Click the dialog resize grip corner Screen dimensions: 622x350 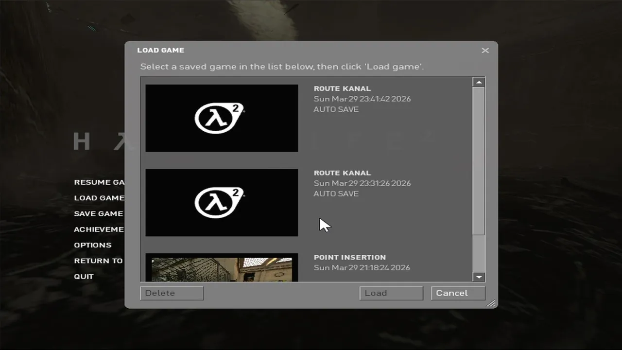pyautogui.click(x=491, y=303)
